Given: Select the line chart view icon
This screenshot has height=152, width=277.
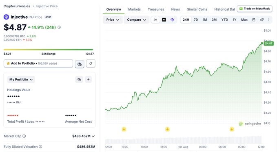Looking at the screenshot, I should click(155, 20).
